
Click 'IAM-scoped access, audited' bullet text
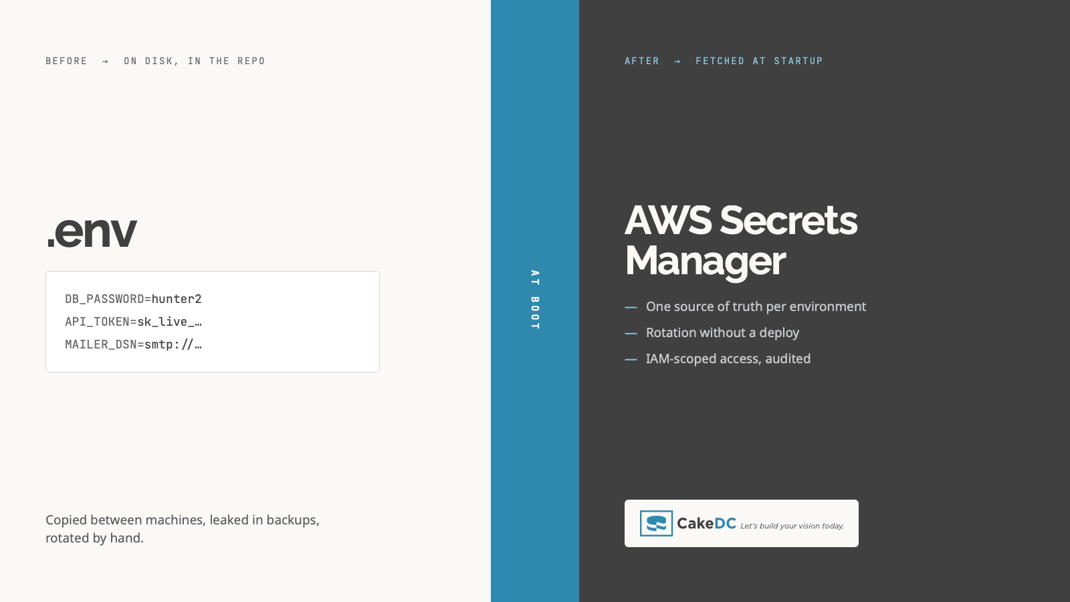[x=728, y=359]
